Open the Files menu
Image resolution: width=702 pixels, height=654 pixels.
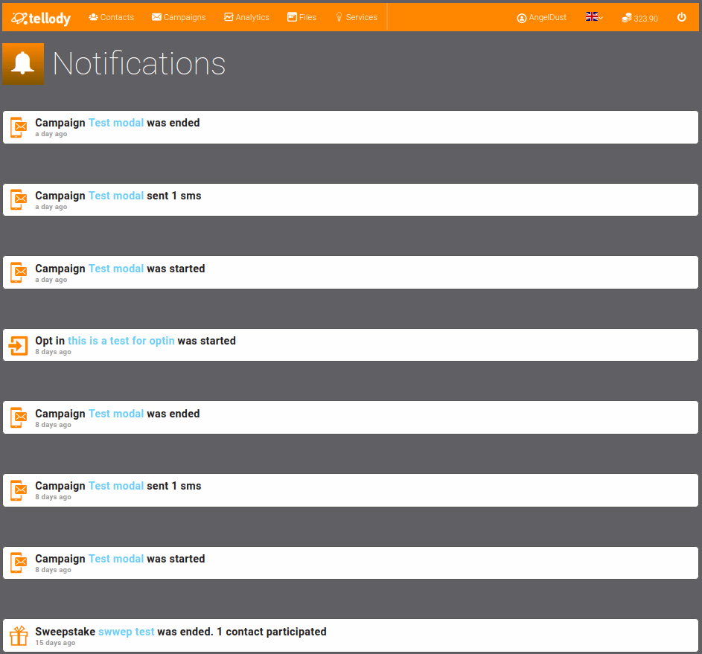pos(301,17)
